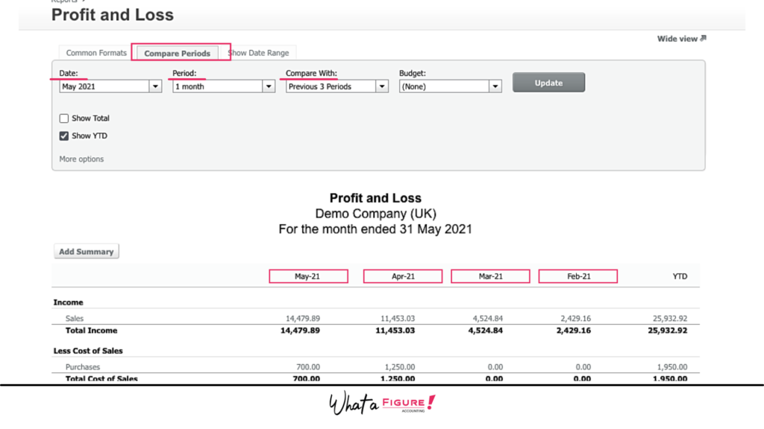Enable the Show Total checkbox

click(64, 118)
